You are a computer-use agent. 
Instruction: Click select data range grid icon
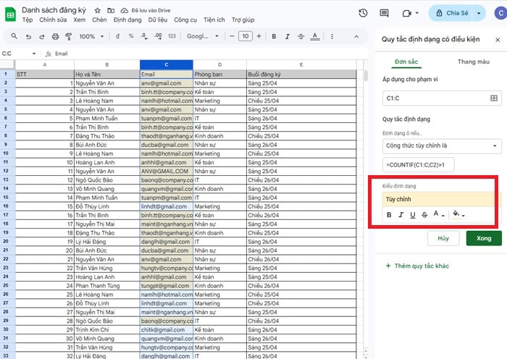click(x=494, y=98)
